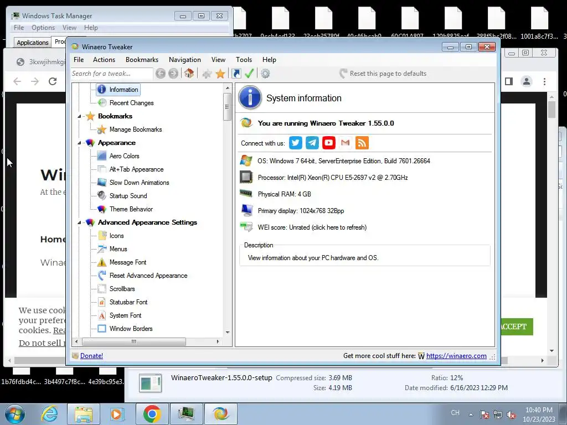Switch to Applications tab in Task Manager
Screen dimensions: 567x425
tap(33, 43)
